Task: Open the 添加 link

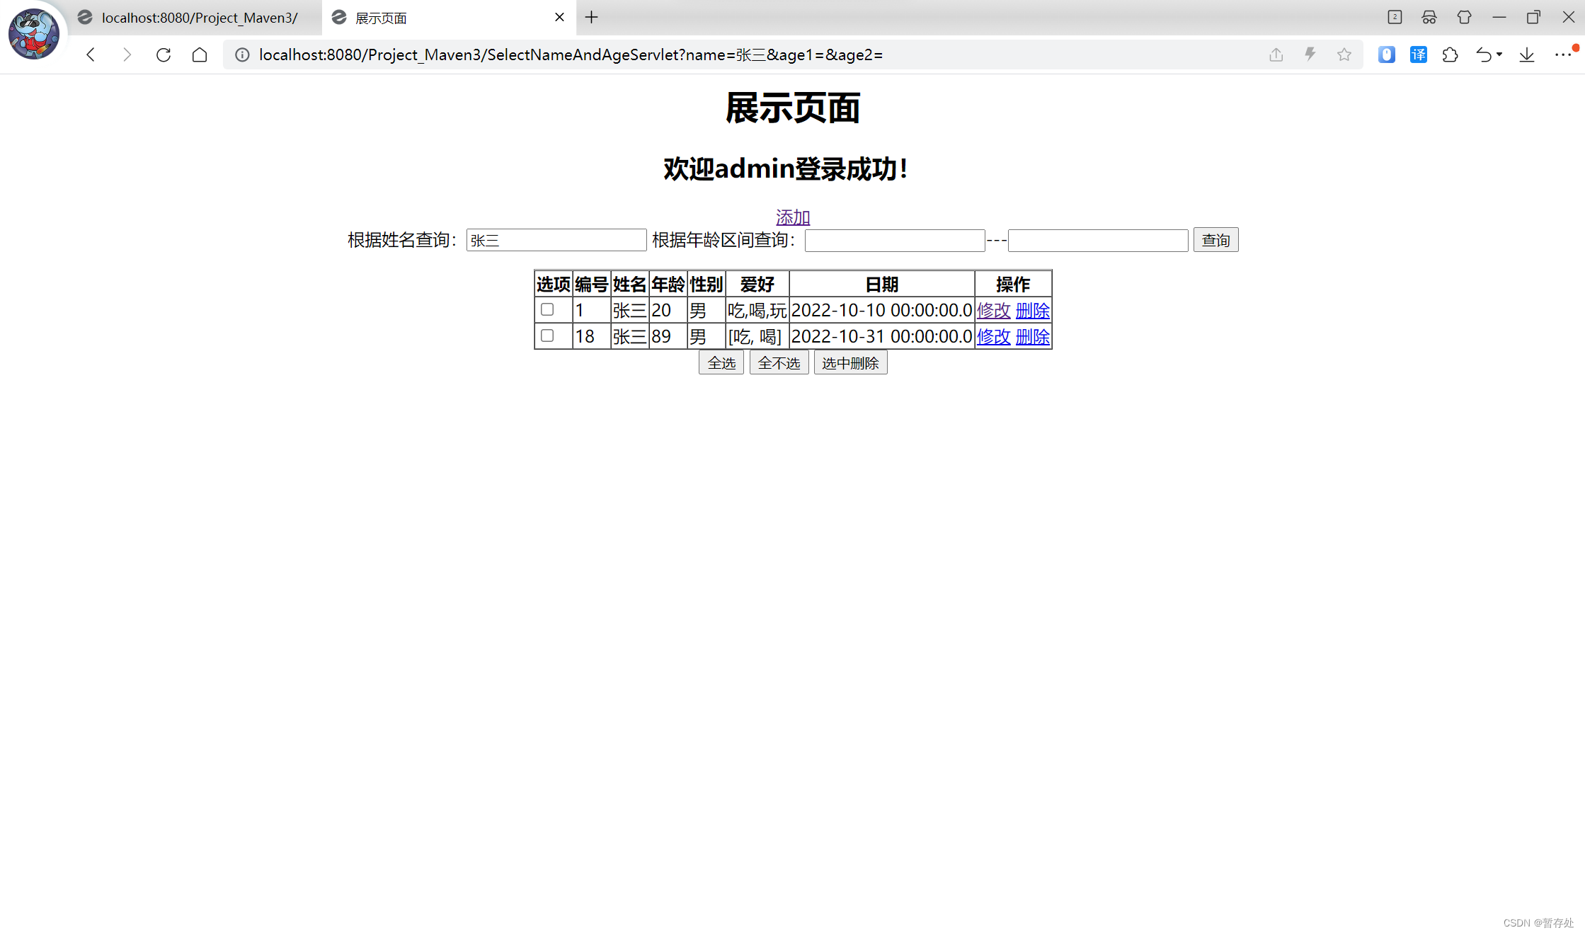Action: click(792, 217)
